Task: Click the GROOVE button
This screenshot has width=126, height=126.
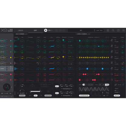Action: coord(117,95)
